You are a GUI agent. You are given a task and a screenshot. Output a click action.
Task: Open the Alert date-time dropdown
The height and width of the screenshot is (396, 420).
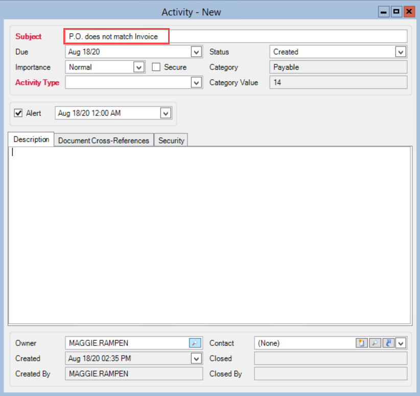pos(166,113)
